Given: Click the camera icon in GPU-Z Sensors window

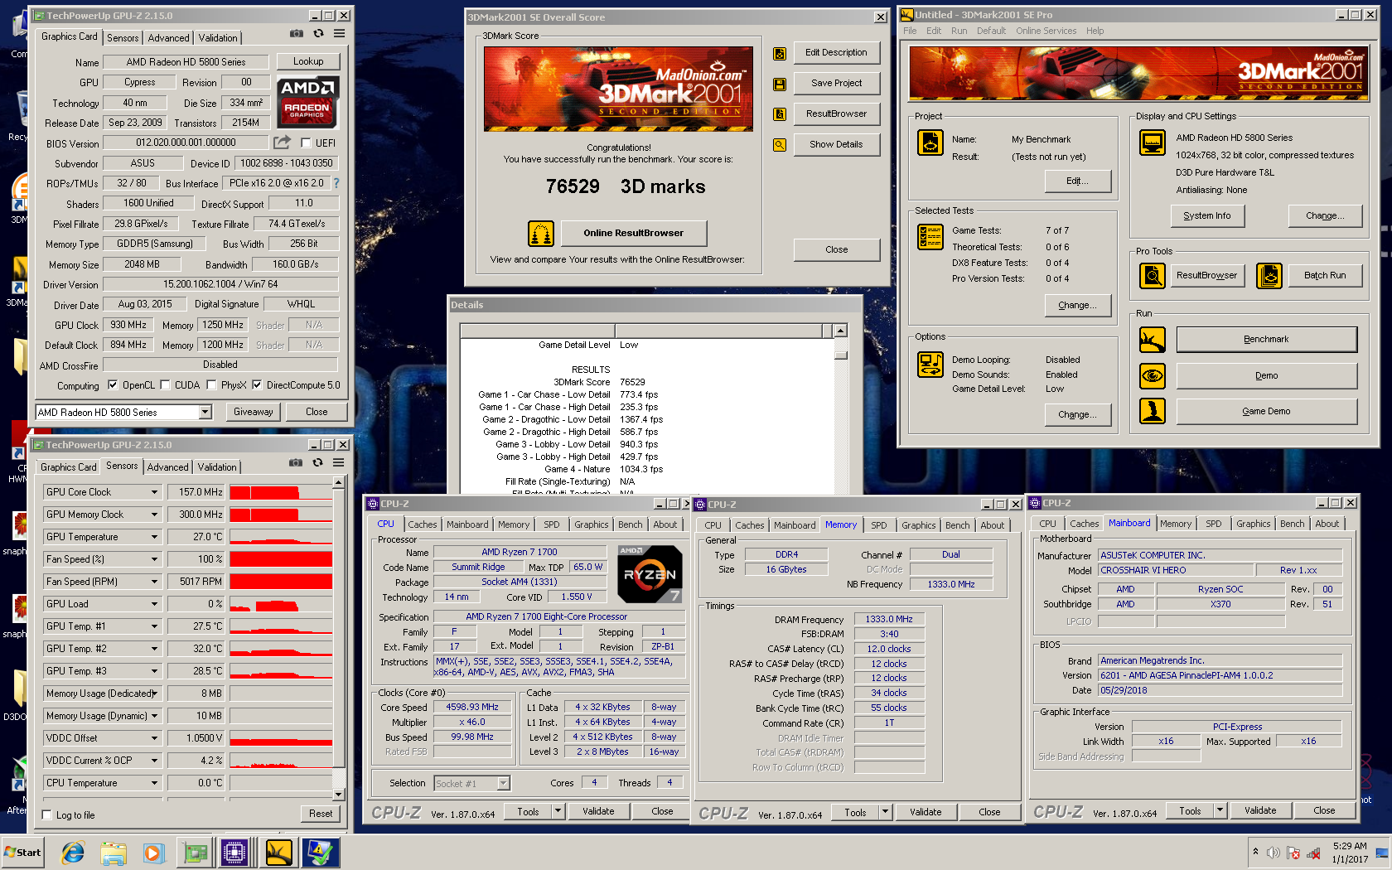Looking at the screenshot, I should (x=295, y=463).
